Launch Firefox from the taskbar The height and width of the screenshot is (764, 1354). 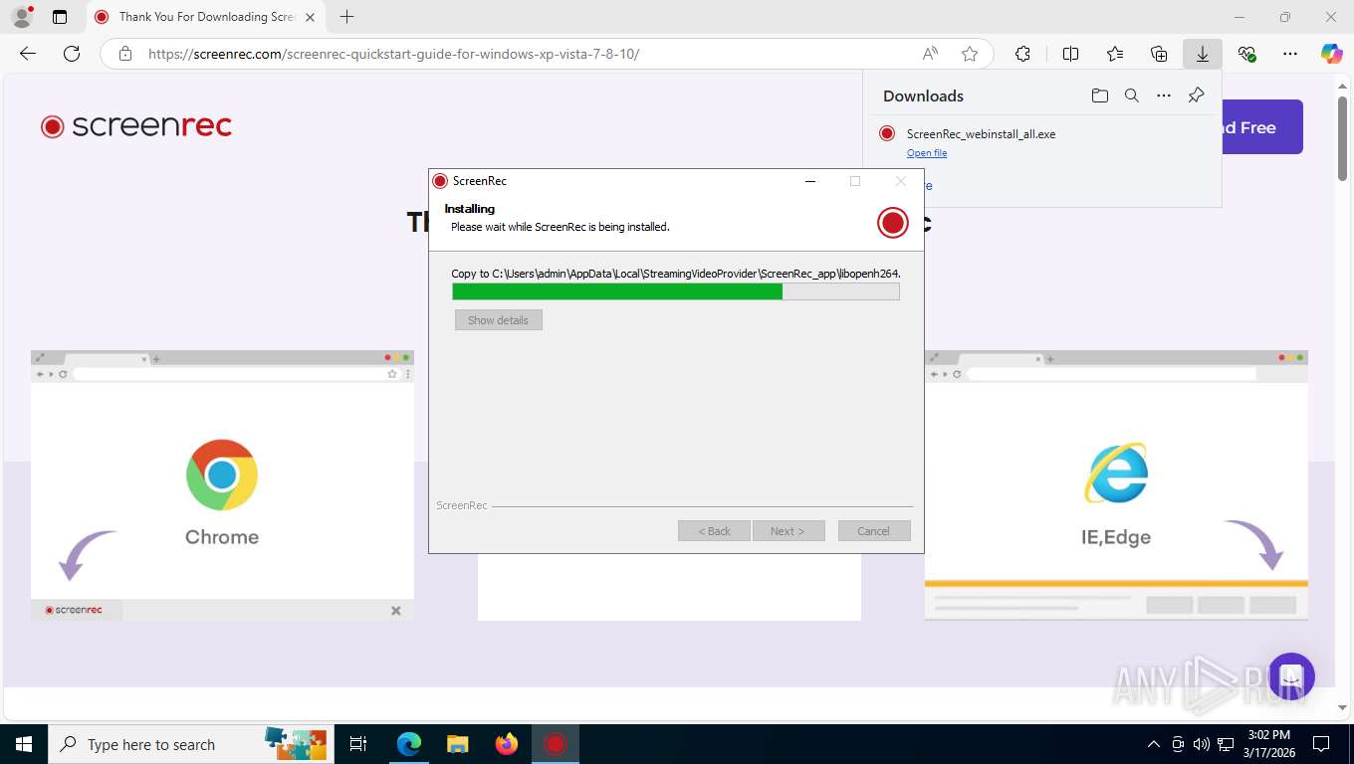tap(507, 744)
